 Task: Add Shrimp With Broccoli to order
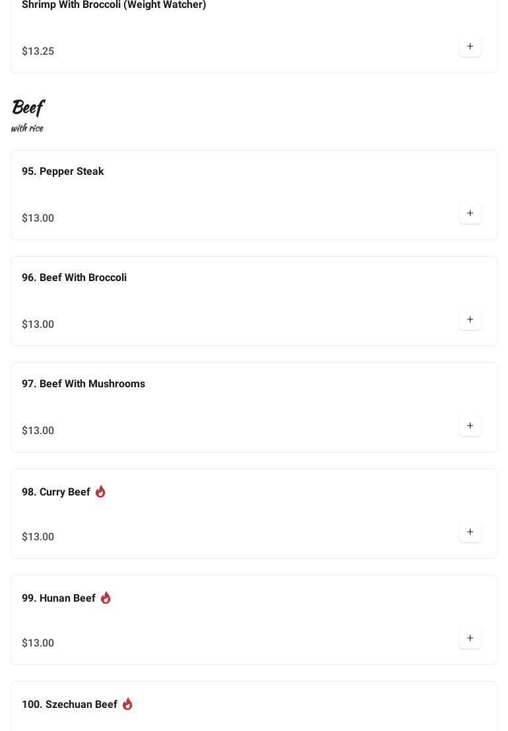(x=470, y=47)
